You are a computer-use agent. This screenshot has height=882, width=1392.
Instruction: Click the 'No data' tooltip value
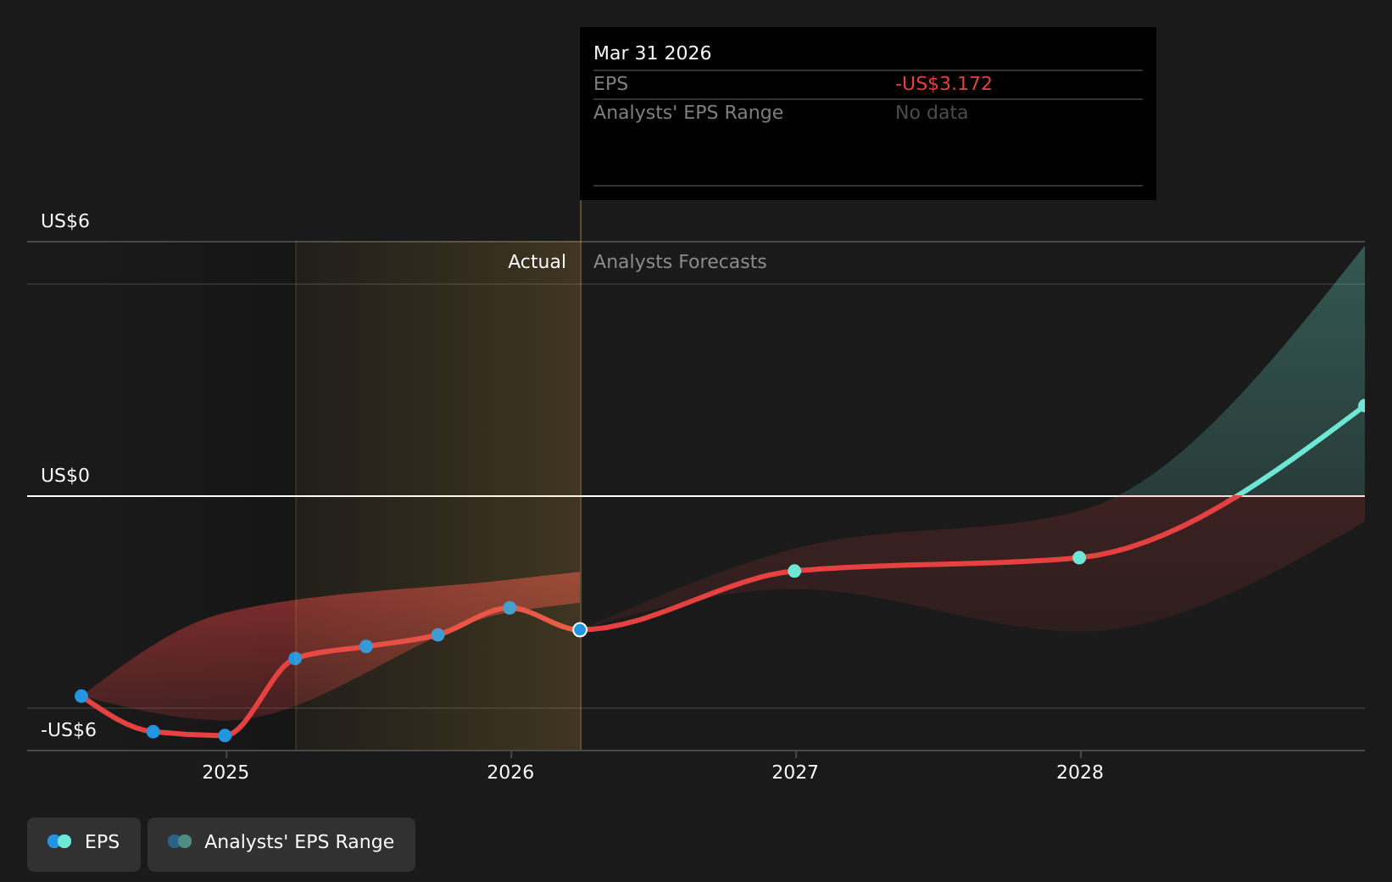tap(932, 113)
